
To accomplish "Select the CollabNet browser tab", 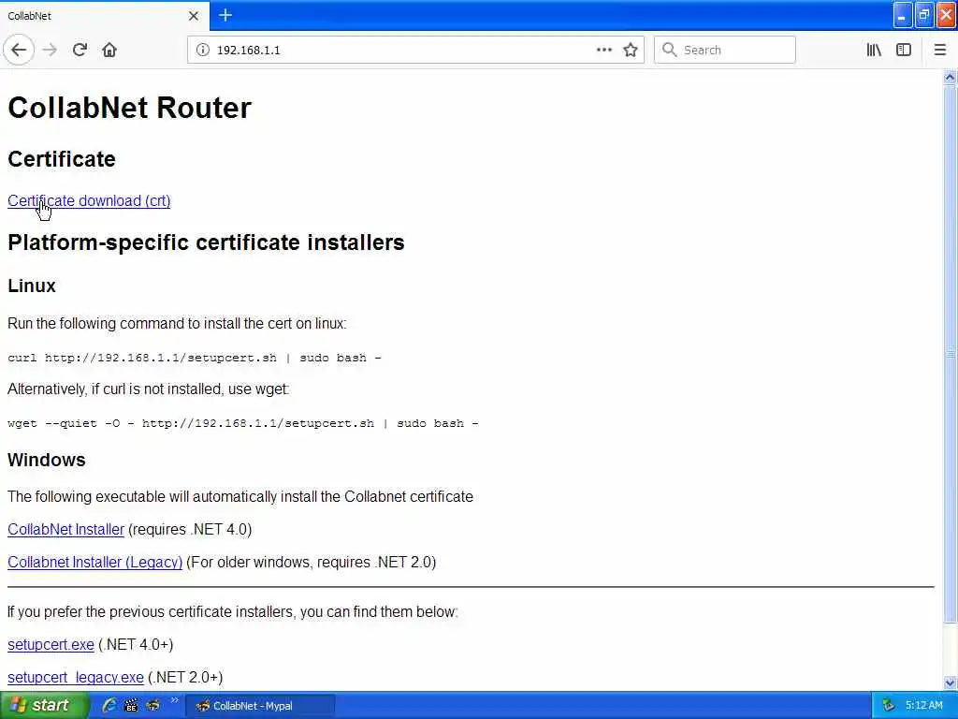I will click(104, 16).
